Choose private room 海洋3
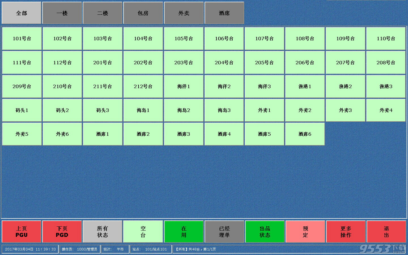The height and width of the screenshot is (255, 408). coord(264,86)
